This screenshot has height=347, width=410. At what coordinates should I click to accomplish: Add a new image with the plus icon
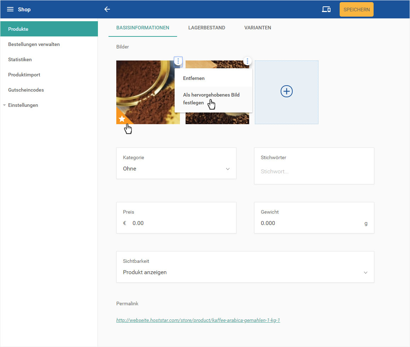pos(287,91)
